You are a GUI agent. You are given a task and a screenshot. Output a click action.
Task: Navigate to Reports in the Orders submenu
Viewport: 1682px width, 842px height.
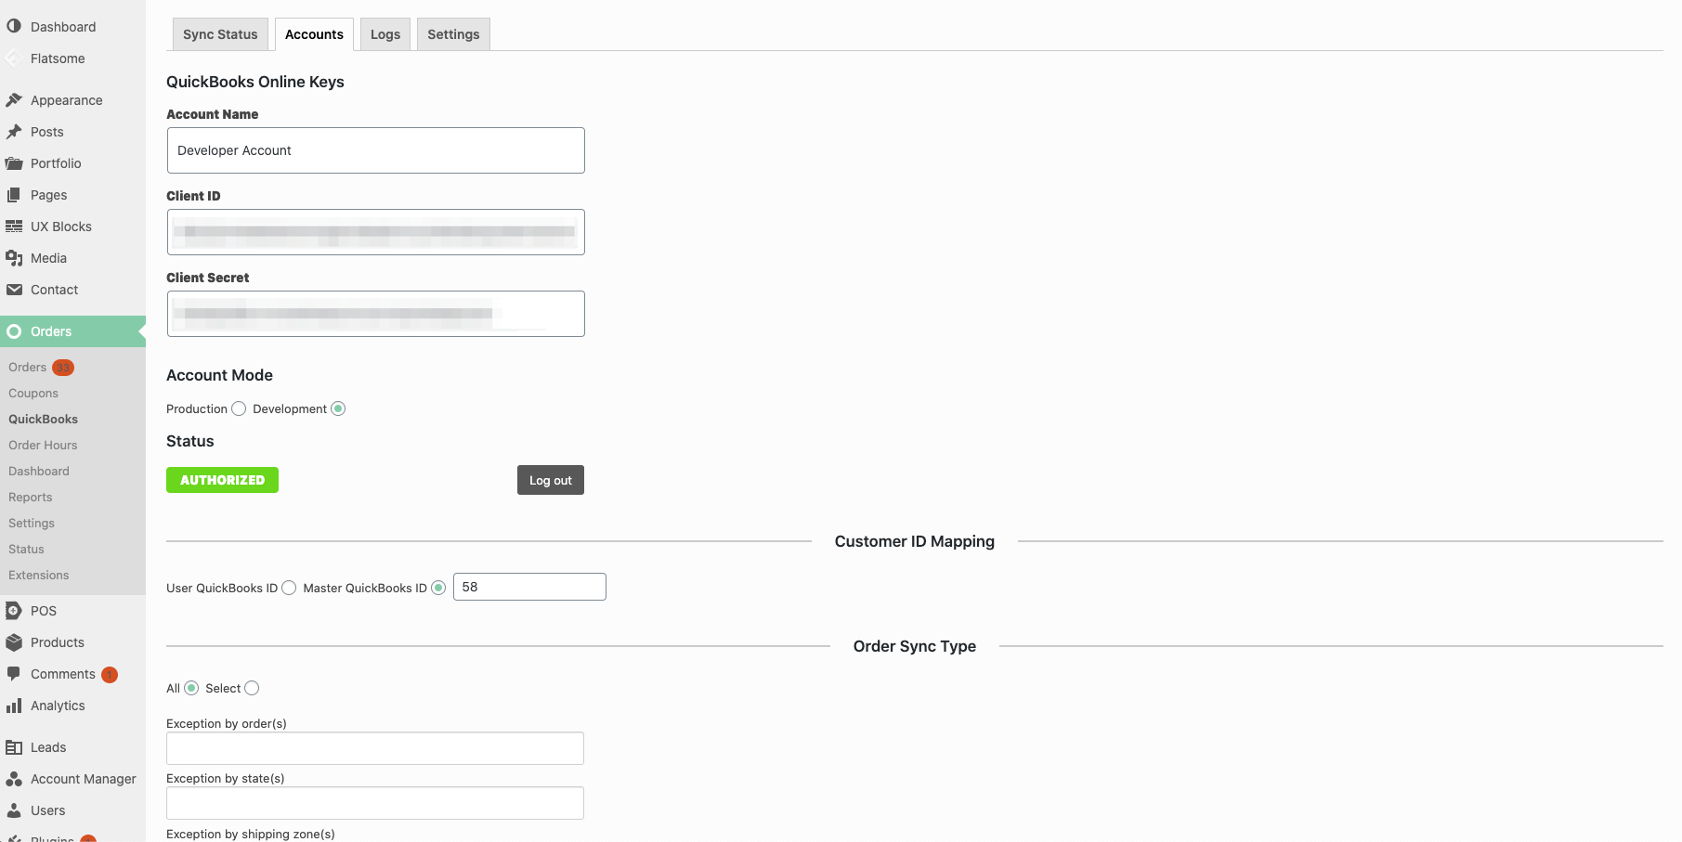pyautogui.click(x=30, y=497)
